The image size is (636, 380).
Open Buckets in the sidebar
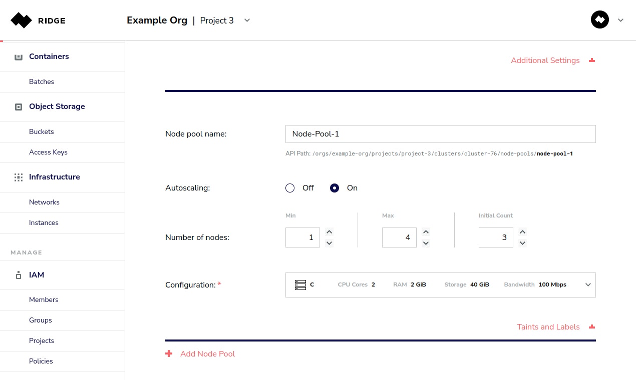pyautogui.click(x=42, y=132)
